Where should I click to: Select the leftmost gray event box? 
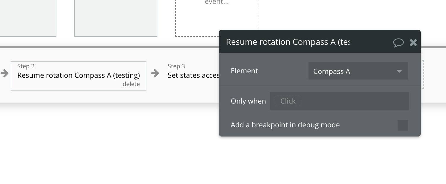(x=28, y=18)
